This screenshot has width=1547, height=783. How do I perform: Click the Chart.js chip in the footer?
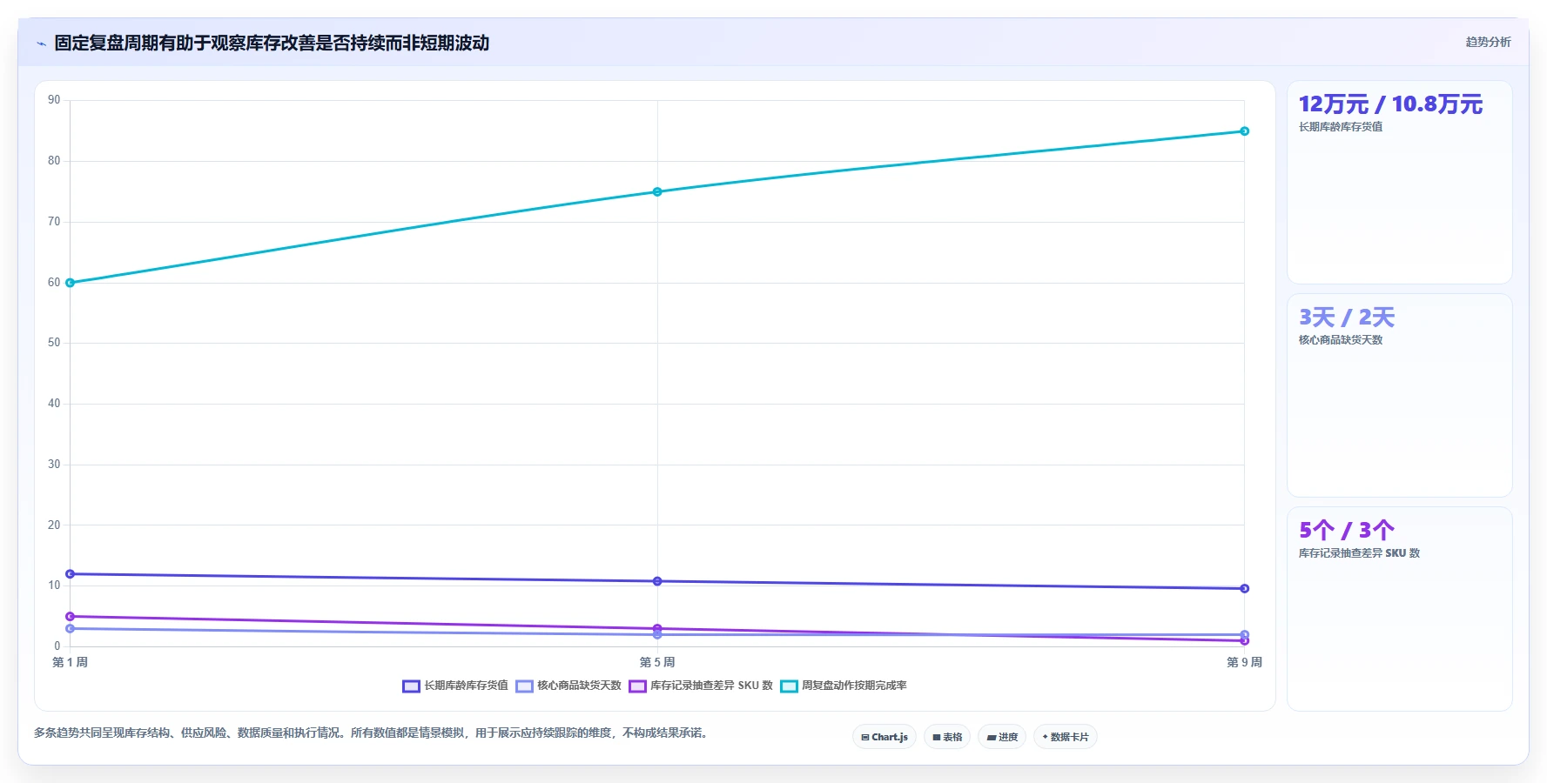884,737
